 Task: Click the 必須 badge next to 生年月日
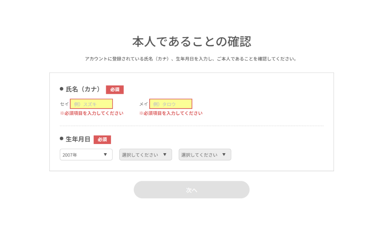(103, 140)
